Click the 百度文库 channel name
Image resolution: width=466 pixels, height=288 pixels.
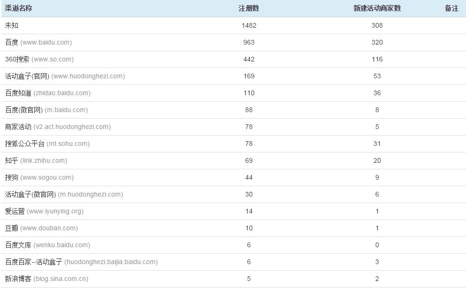coord(18,245)
